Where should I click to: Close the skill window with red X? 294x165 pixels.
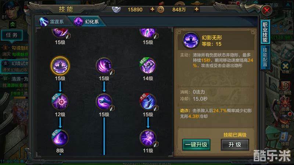coord(267,10)
